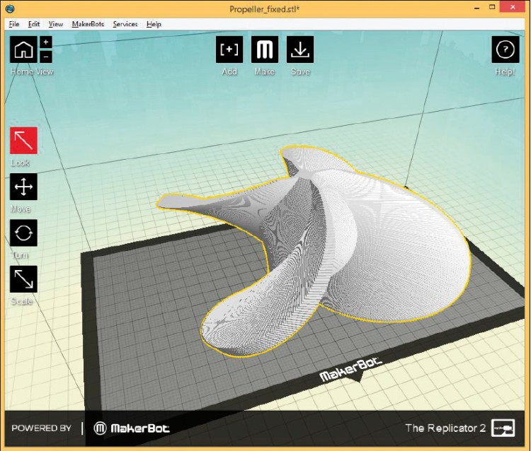Image resolution: width=531 pixels, height=451 pixels.
Task: Zoom out with the minus button
Action: [x=46, y=56]
